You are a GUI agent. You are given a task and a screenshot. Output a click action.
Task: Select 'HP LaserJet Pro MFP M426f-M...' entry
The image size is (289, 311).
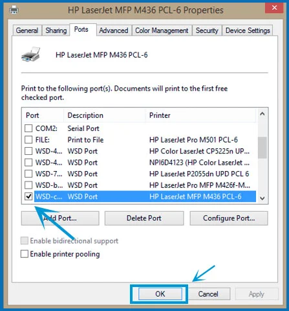click(200, 185)
